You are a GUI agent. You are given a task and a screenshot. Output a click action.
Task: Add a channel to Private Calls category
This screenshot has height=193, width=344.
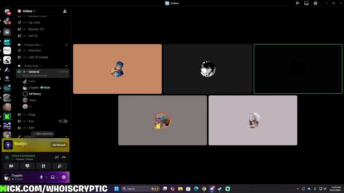66,45
